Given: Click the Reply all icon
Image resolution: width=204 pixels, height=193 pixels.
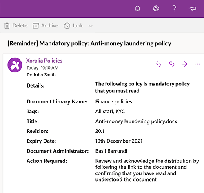Looking at the screenshot, I should 171,64.
